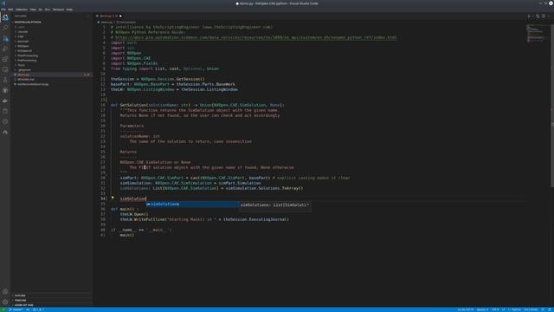Open the Selection menu
Viewport: 554px width, 312px height.
(22, 10)
